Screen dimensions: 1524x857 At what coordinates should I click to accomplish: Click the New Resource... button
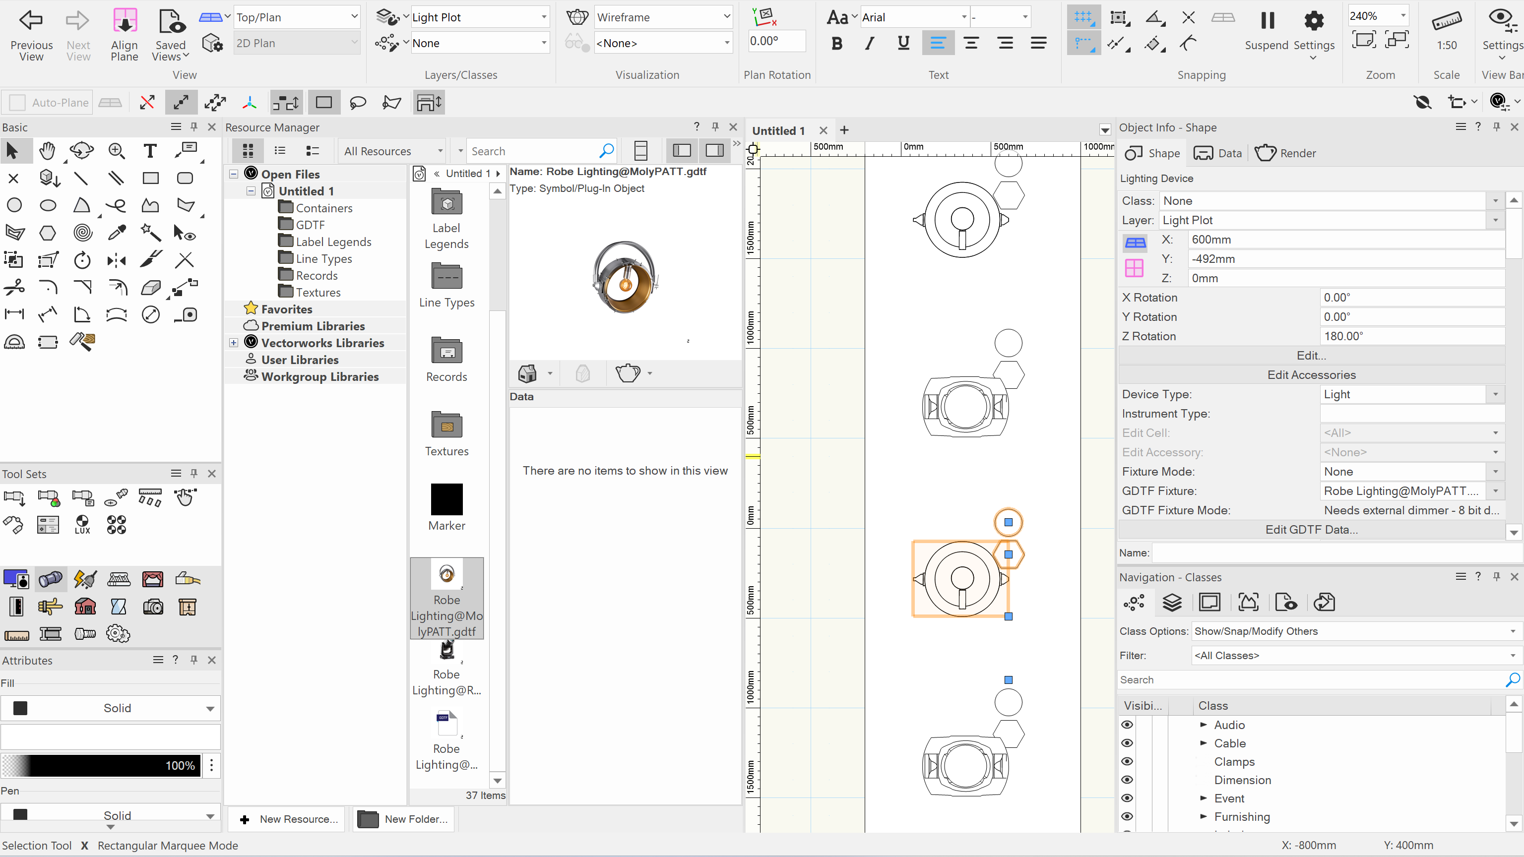(286, 819)
